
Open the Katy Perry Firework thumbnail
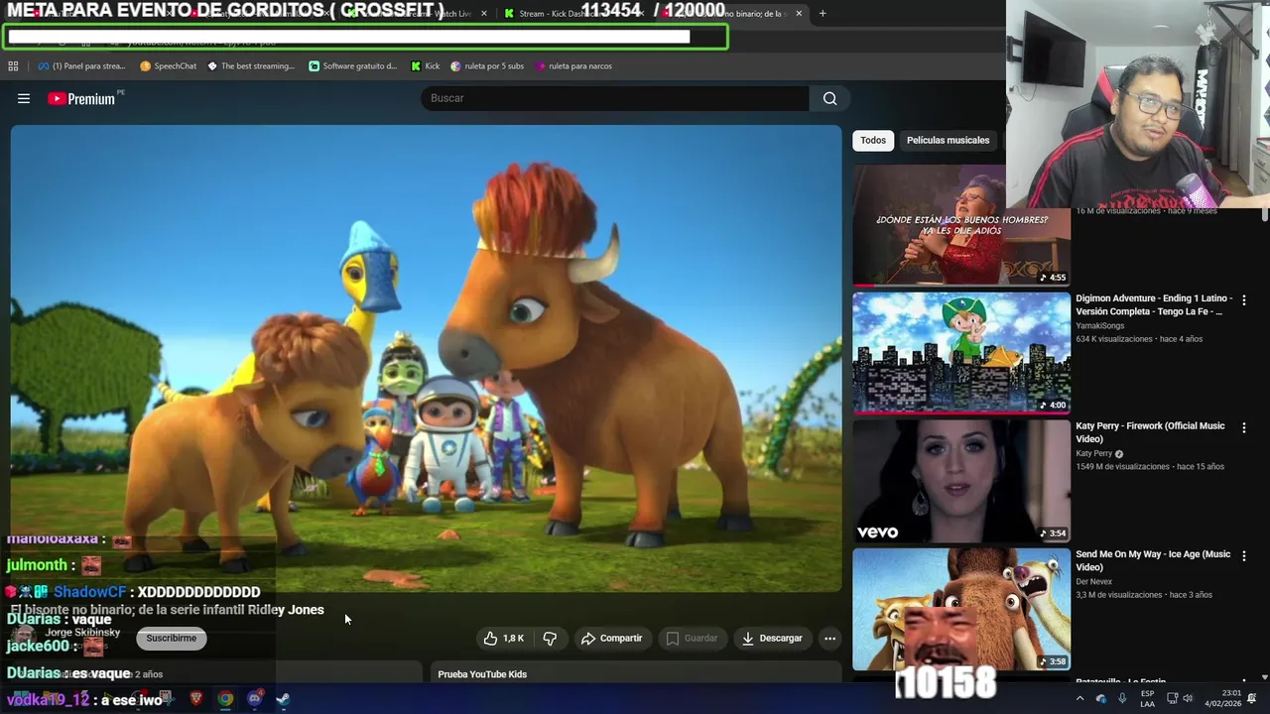(x=961, y=480)
